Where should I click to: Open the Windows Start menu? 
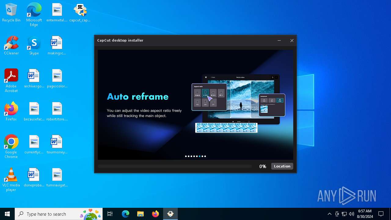coord(7,214)
